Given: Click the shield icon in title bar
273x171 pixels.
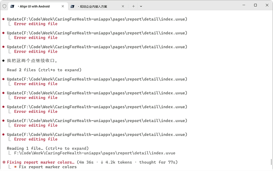Looking at the screenshot, I should coord(4,6).
